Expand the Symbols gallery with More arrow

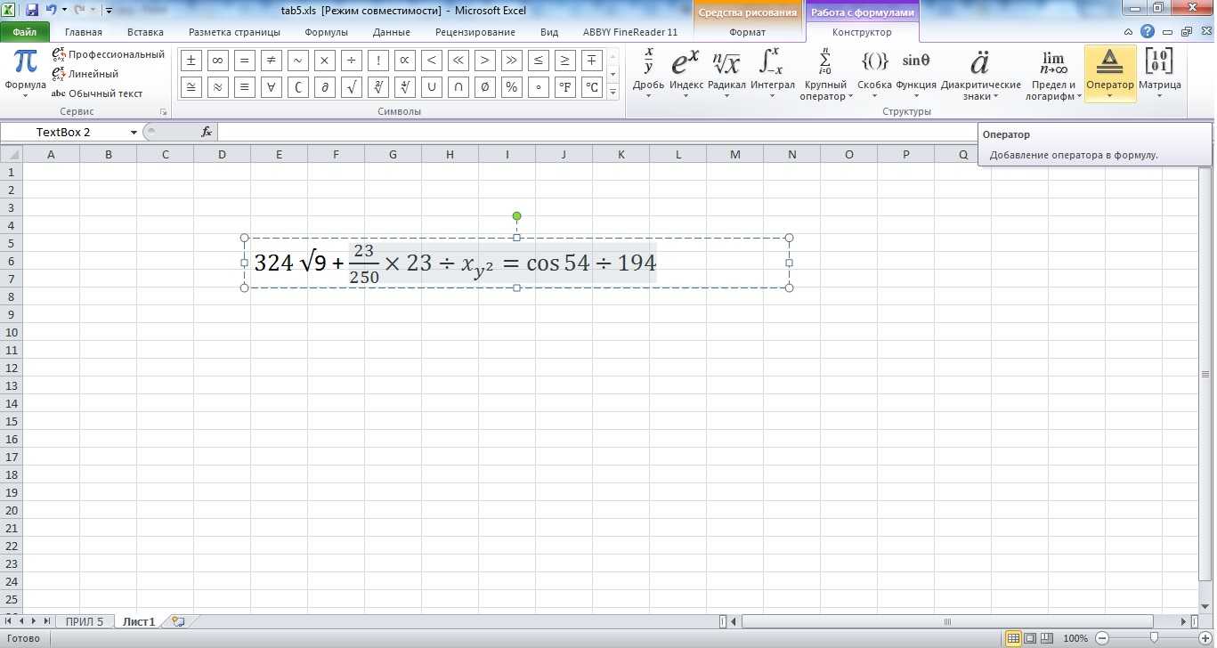click(613, 92)
